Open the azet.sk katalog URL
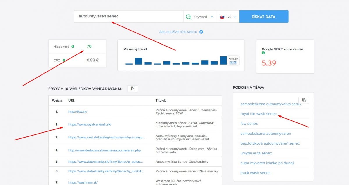This screenshot has height=185, width=349. 106,137
